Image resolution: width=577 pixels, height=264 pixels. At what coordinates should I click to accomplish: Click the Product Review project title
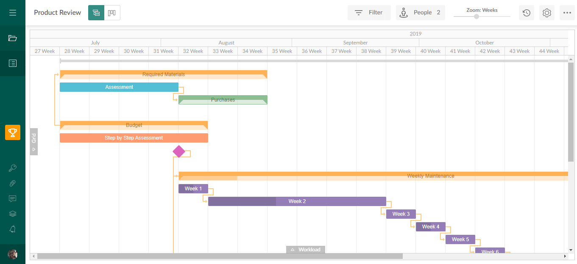tap(58, 13)
